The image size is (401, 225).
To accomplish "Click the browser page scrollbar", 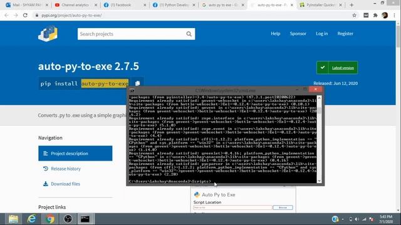I will (x=398, y=36).
